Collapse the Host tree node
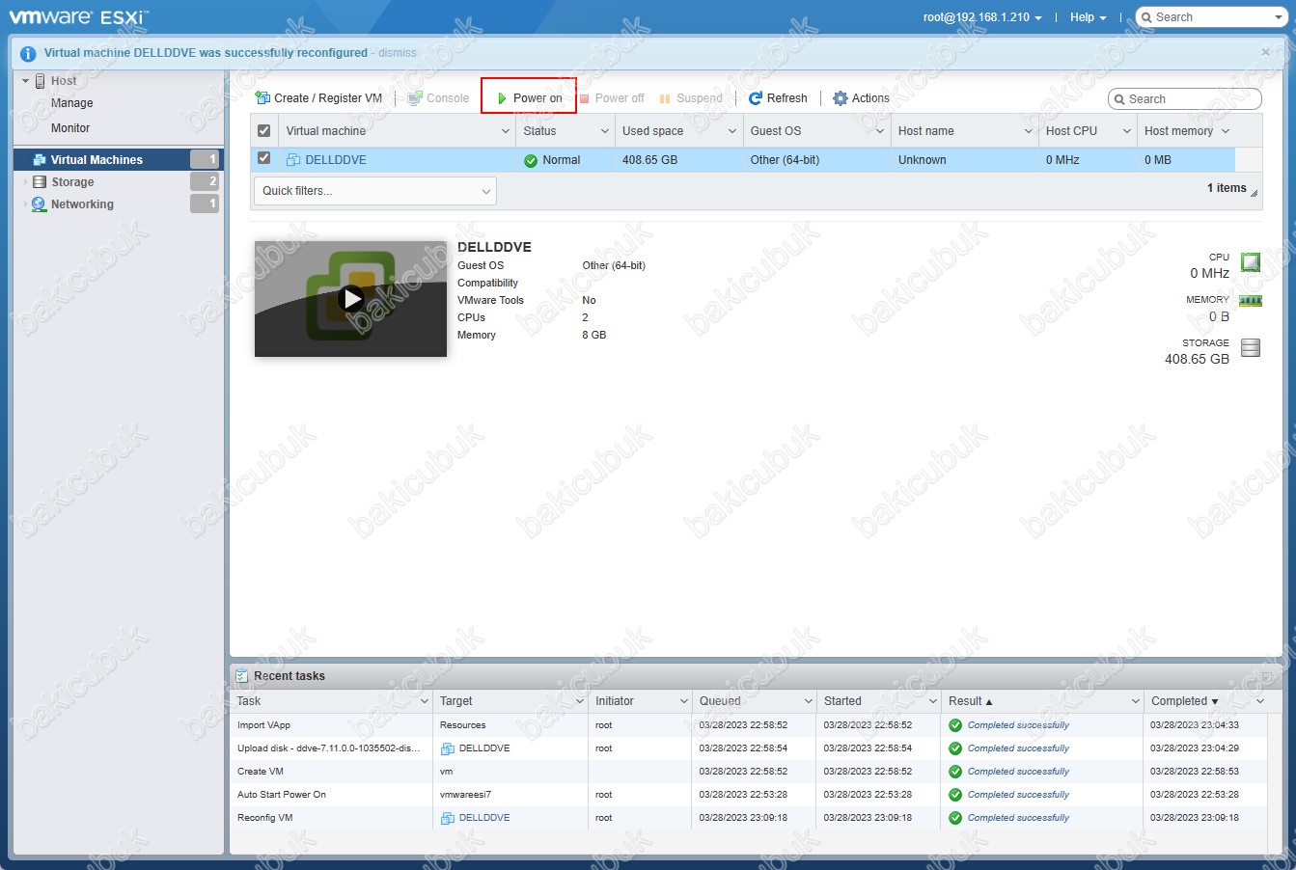The height and width of the screenshot is (870, 1296). pos(25,81)
